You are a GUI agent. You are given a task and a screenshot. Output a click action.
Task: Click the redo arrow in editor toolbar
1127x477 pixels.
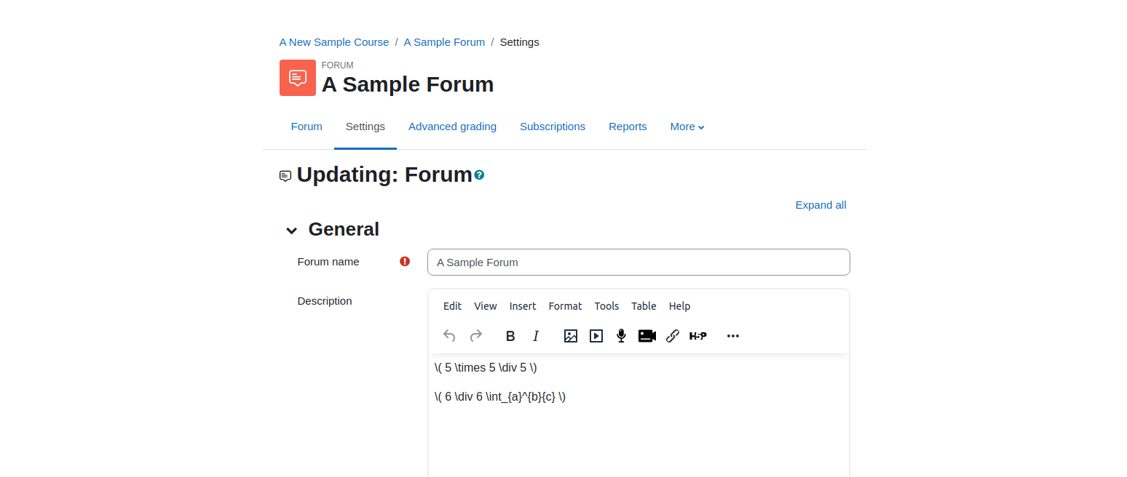[476, 336]
